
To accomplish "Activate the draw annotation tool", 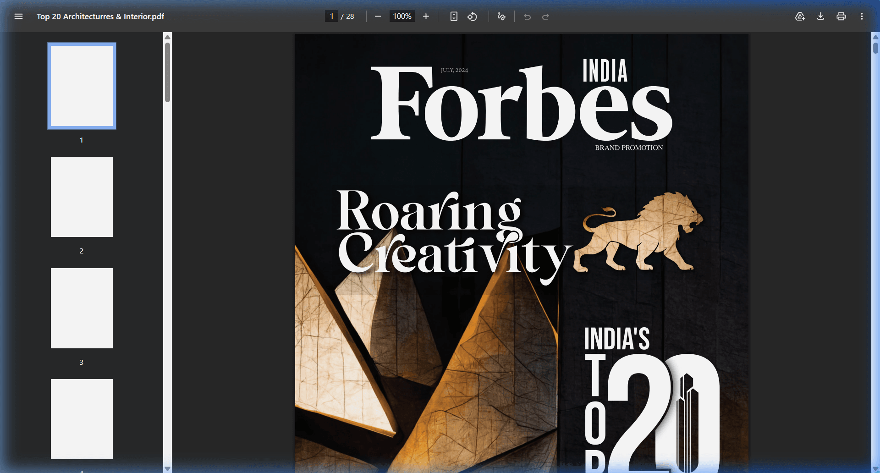I will point(501,16).
